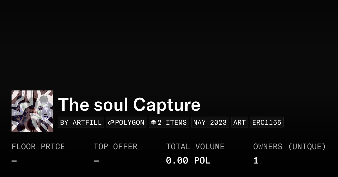This screenshot has width=338, height=177.
Task: Click the stacked layers items icon
Action: 154,122
